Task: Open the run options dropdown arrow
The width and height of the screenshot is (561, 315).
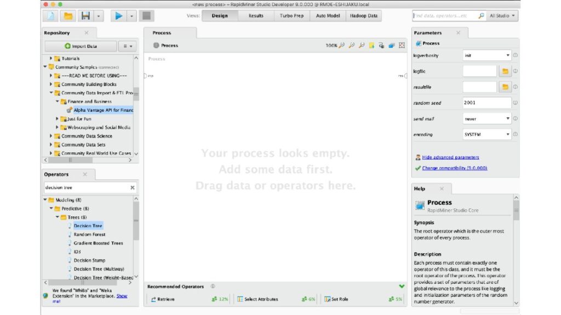Action: [x=131, y=16]
